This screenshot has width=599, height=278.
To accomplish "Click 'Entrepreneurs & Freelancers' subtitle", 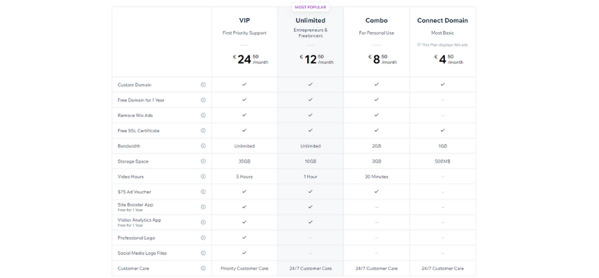I will tap(311, 33).
